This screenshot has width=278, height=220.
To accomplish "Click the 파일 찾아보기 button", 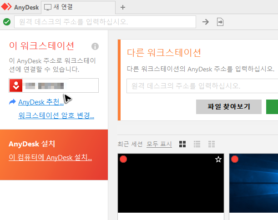I will (229, 107).
